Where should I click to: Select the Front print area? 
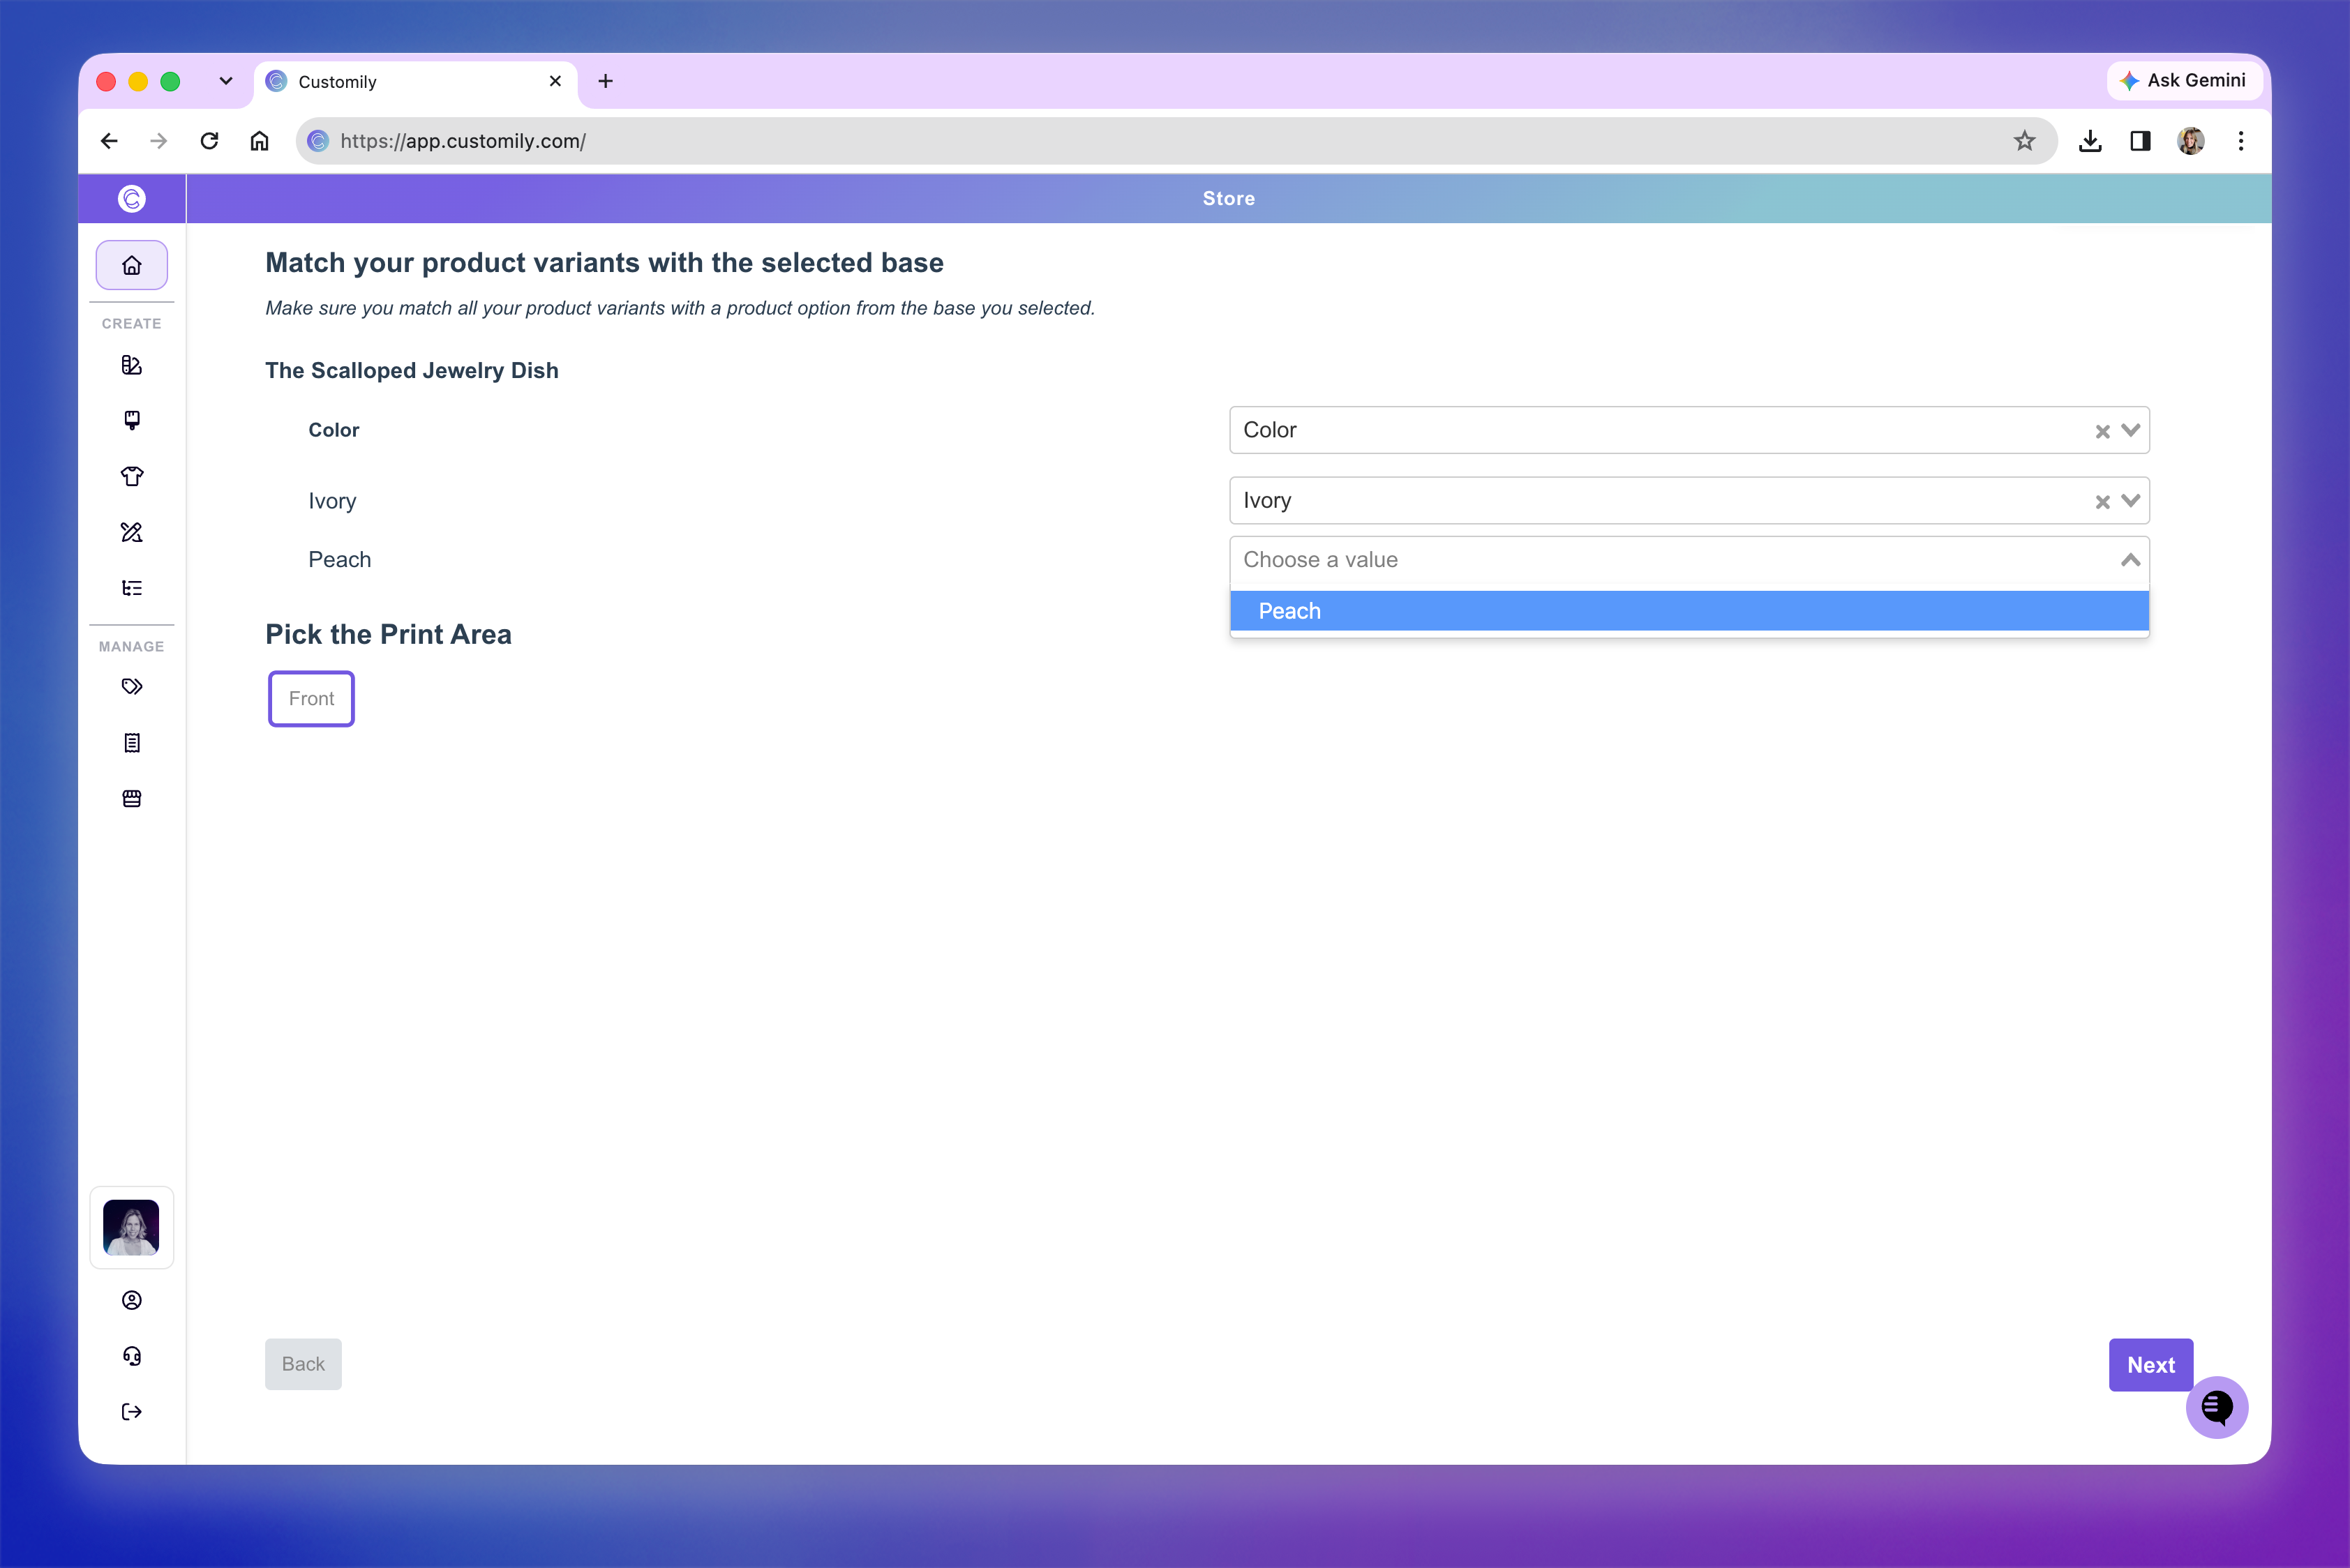coord(311,699)
